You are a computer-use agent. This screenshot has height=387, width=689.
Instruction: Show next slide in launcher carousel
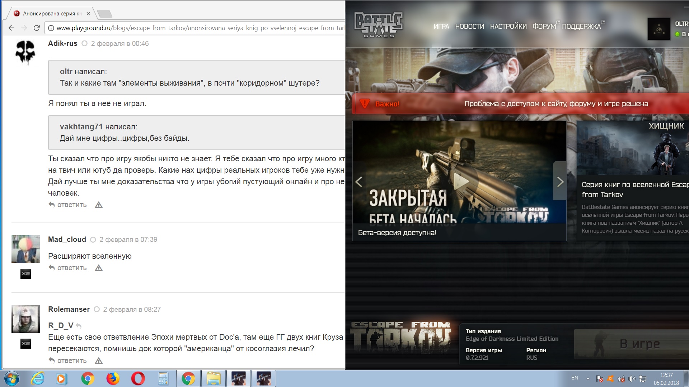tap(560, 182)
